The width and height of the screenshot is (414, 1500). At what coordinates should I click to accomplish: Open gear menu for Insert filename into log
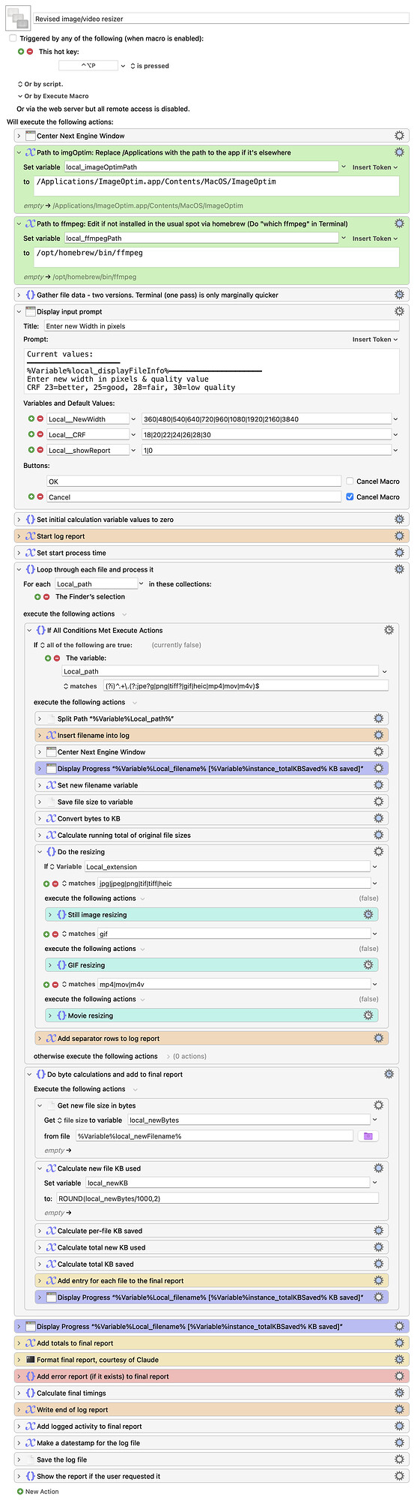pyautogui.click(x=378, y=735)
